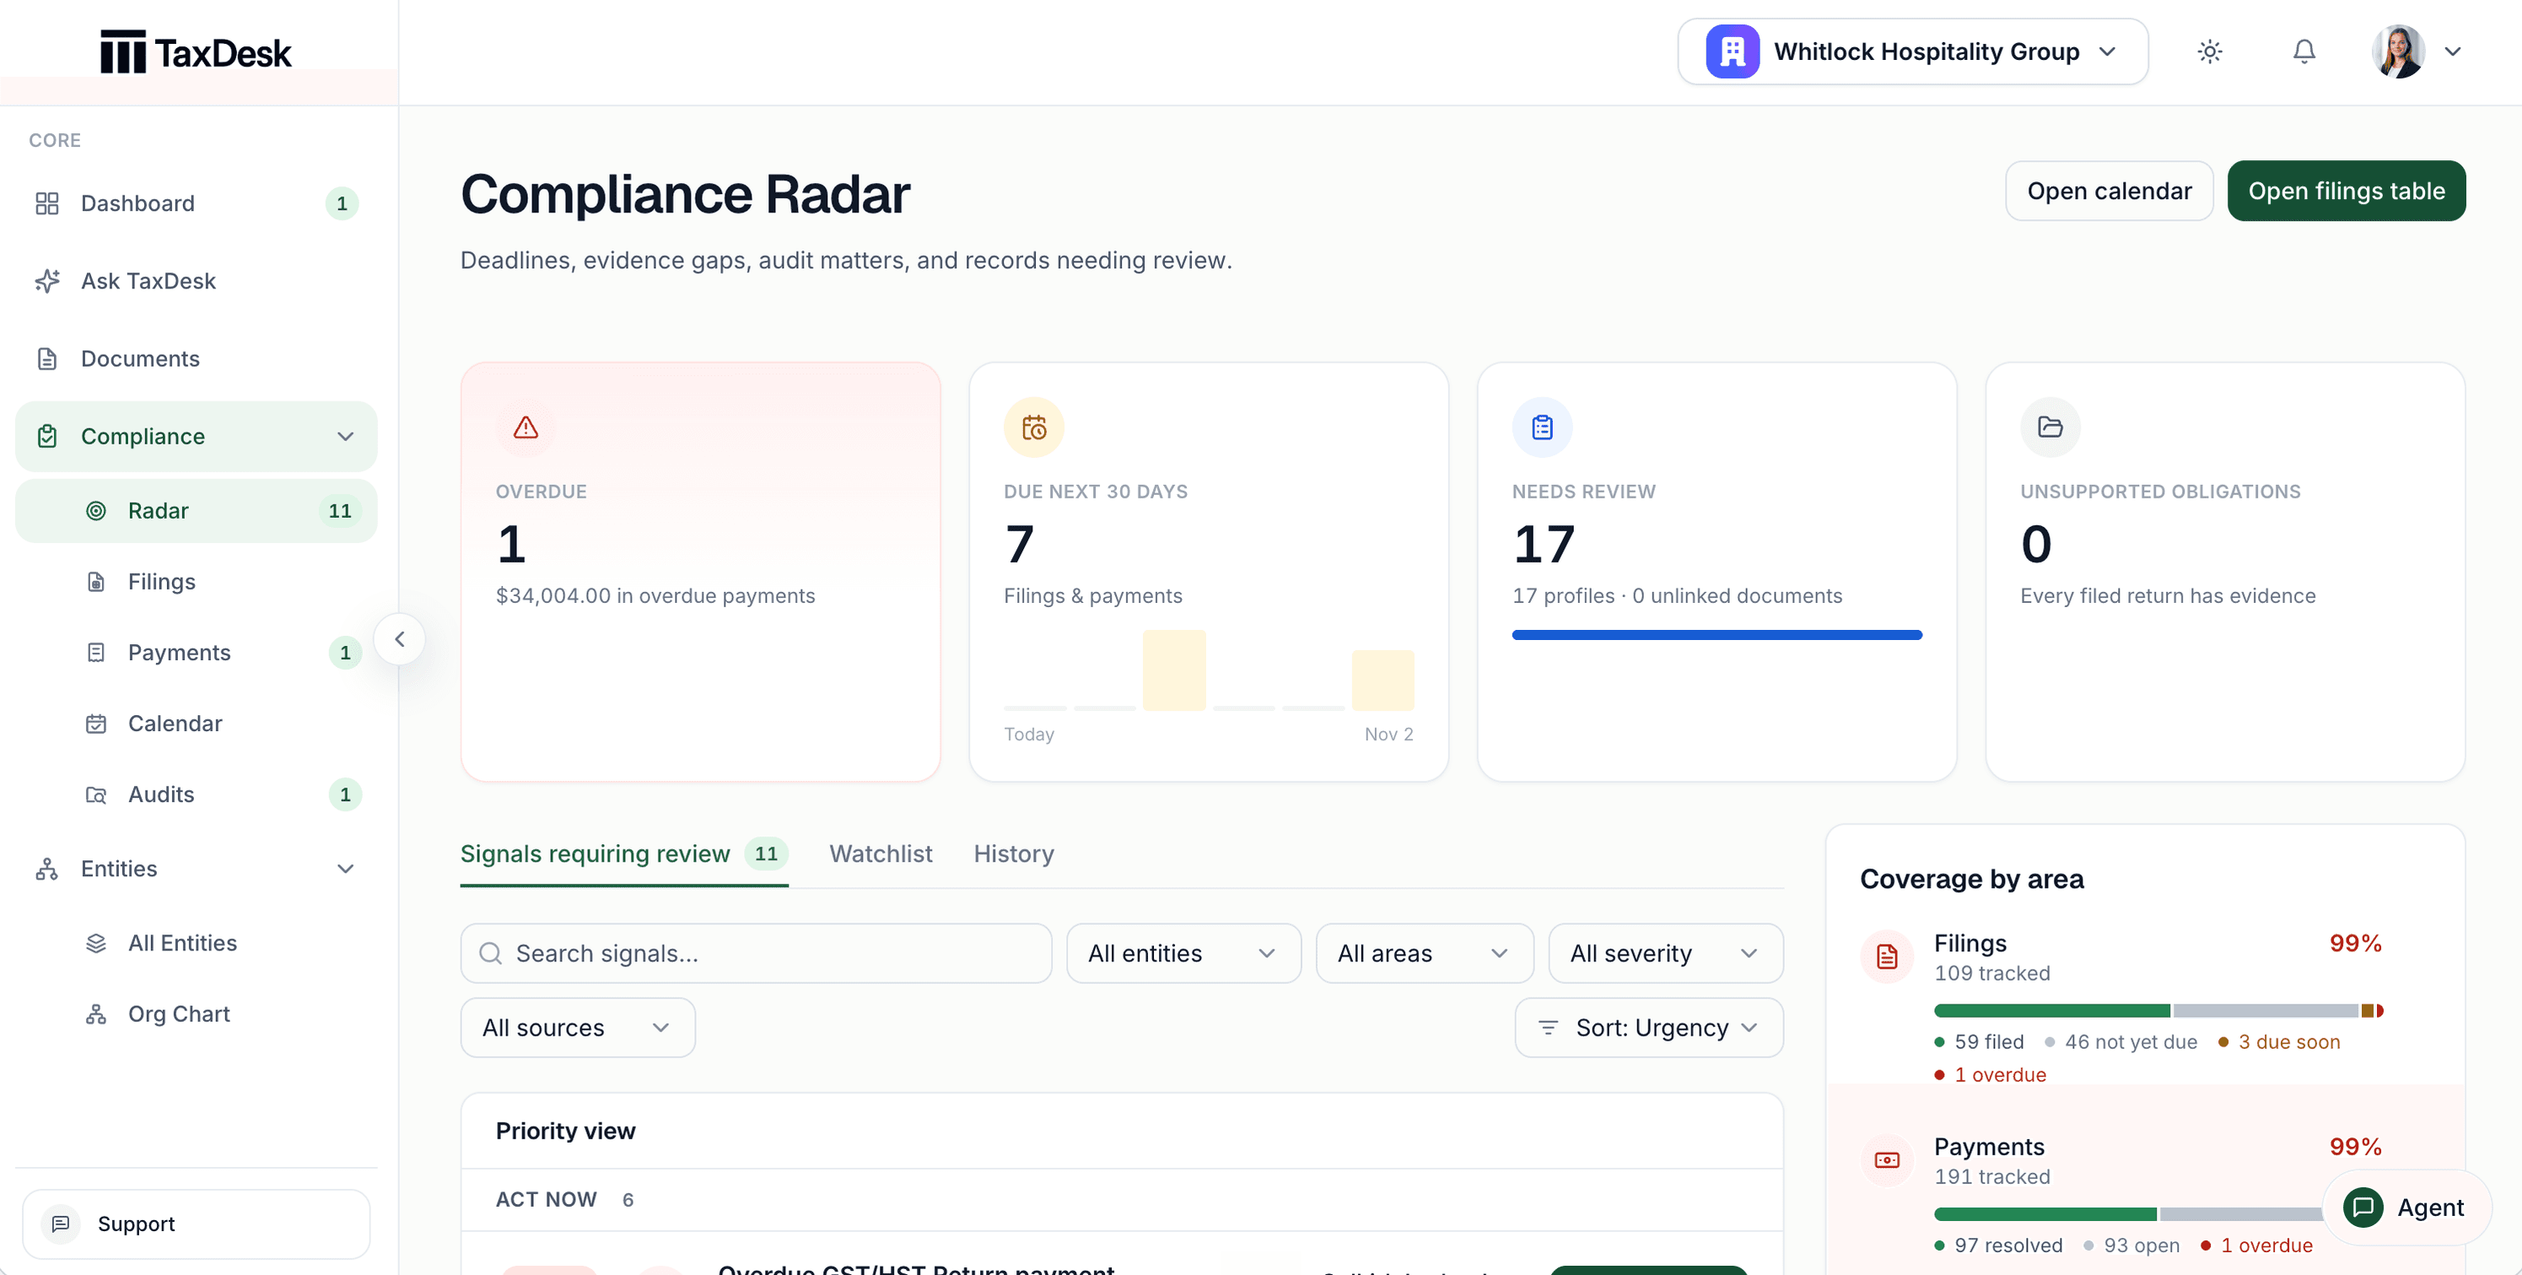Open the All entities dropdown

point(1183,954)
